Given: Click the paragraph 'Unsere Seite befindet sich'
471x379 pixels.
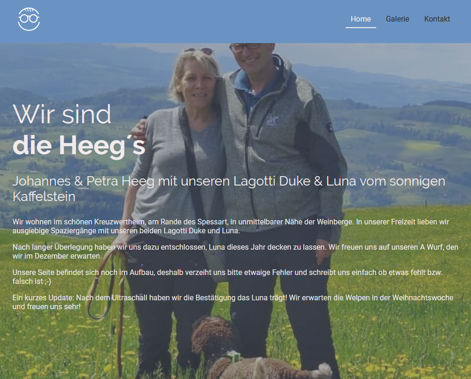Looking at the screenshot, I should tap(227, 277).
